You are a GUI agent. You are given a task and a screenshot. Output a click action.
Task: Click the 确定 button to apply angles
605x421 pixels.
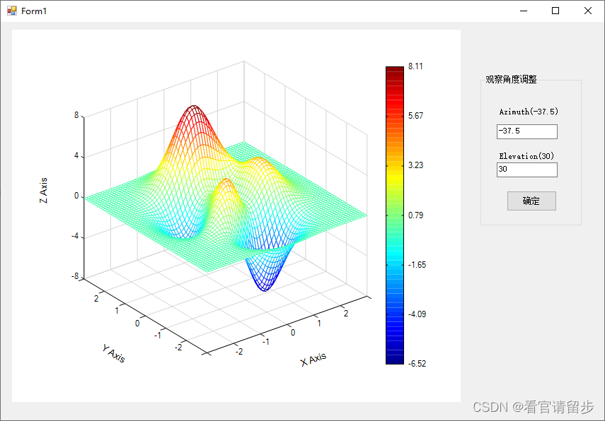531,201
